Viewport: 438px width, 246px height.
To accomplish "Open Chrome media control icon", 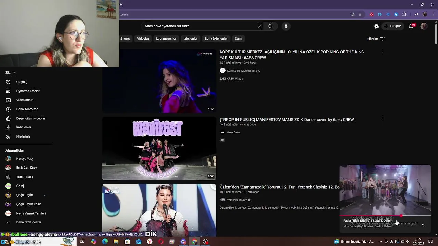I will click(416, 14).
